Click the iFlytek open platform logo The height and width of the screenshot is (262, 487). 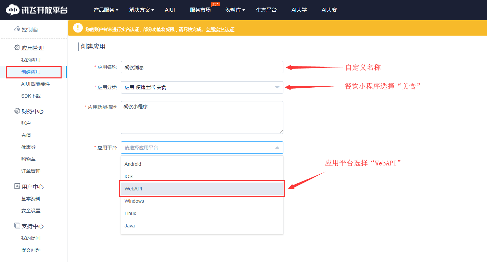coord(37,10)
